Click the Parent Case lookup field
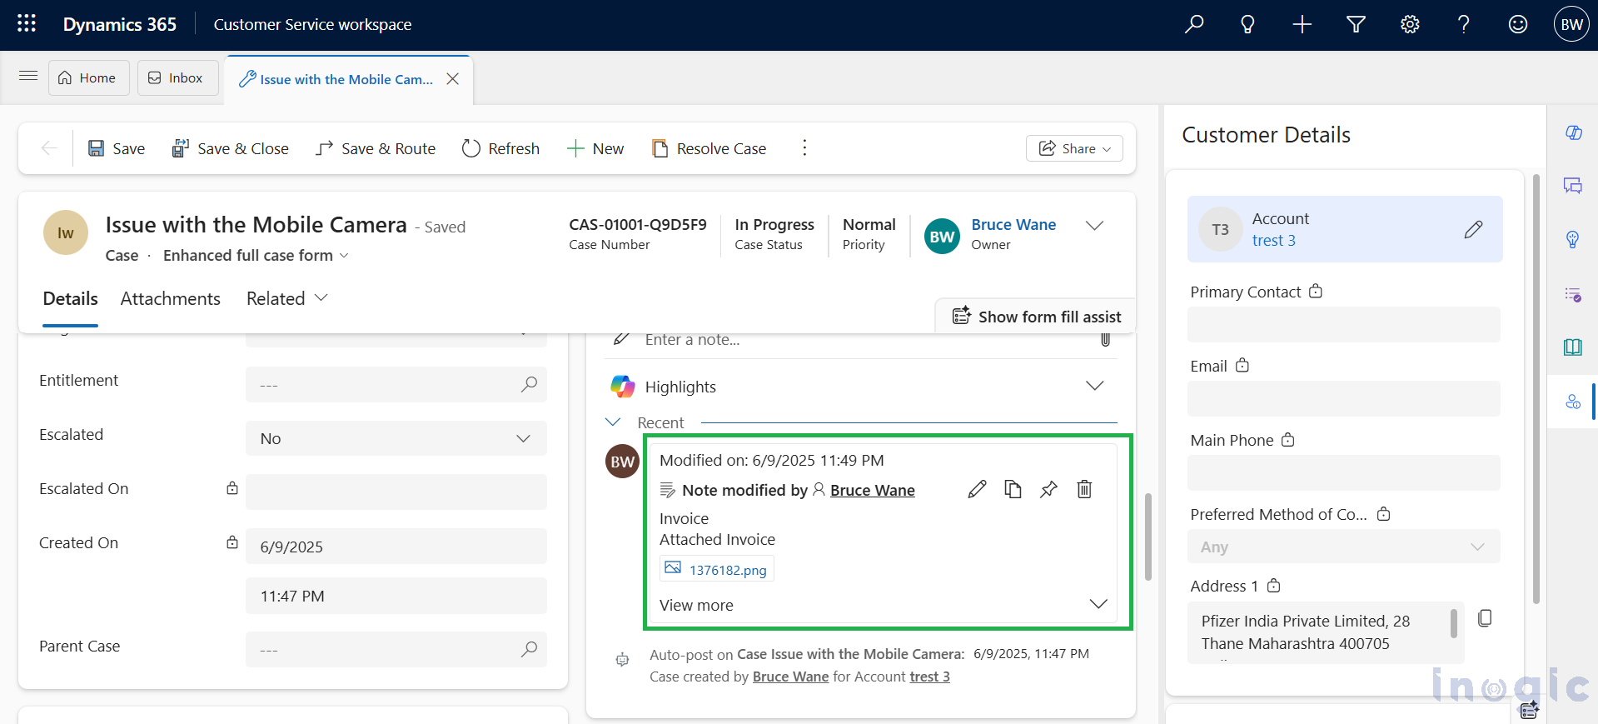The height and width of the screenshot is (724, 1598). coord(396,649)
